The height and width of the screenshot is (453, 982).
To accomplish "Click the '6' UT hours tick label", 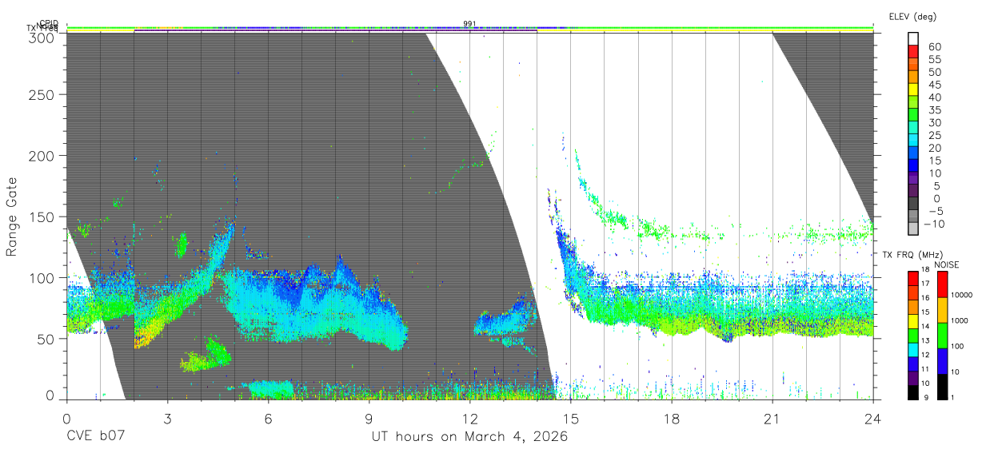I will [268, 418].
